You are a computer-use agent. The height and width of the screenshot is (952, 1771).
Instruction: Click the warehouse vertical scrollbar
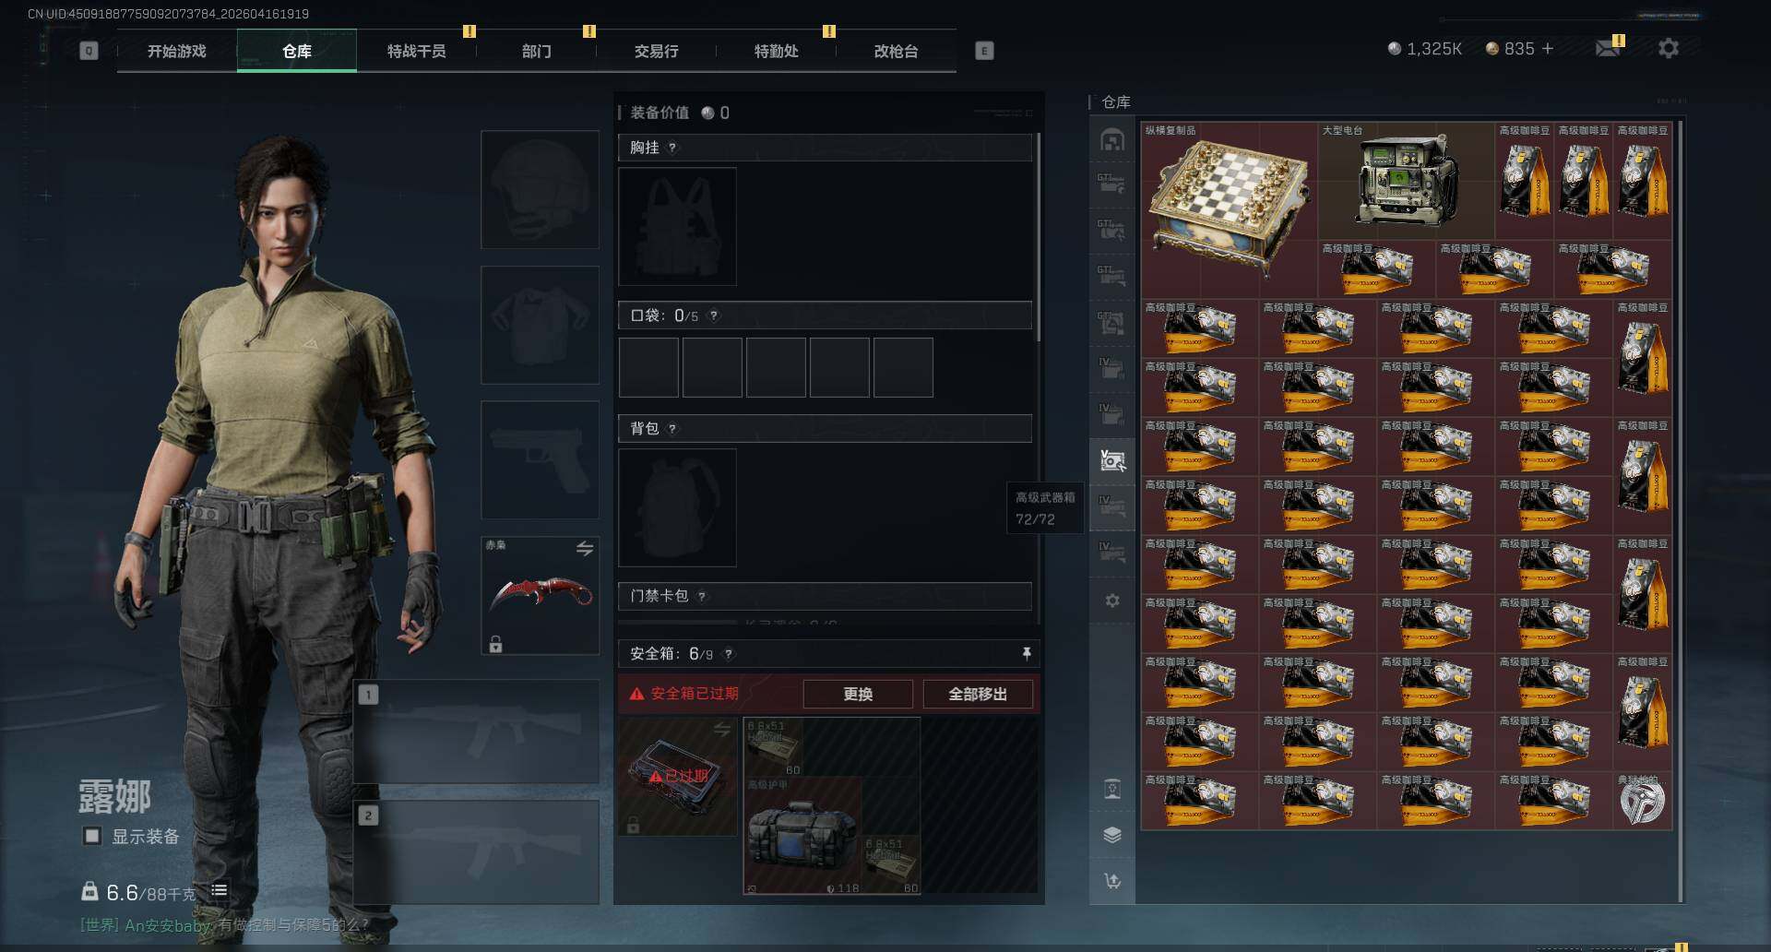click(1682, 509)
